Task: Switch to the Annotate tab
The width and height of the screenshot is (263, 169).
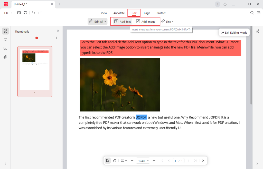Action: pyautogui.click(x=119, y=13)
